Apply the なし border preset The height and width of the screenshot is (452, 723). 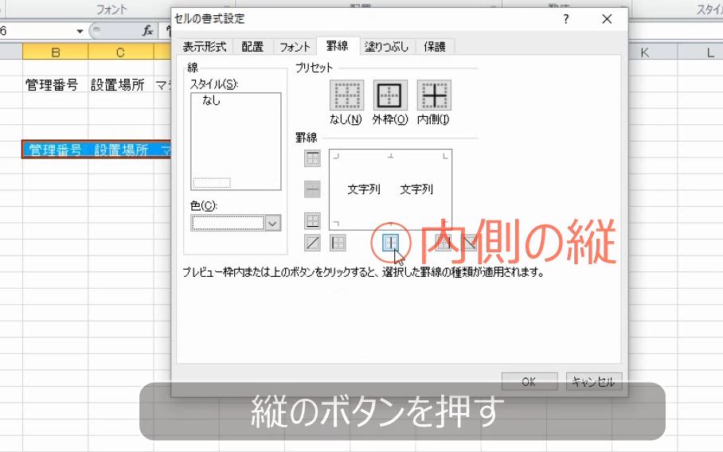[x=346, y=95]
